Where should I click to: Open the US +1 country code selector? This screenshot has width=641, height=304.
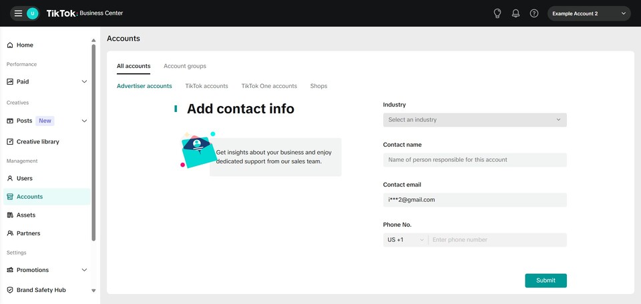[x=405, y=240]
